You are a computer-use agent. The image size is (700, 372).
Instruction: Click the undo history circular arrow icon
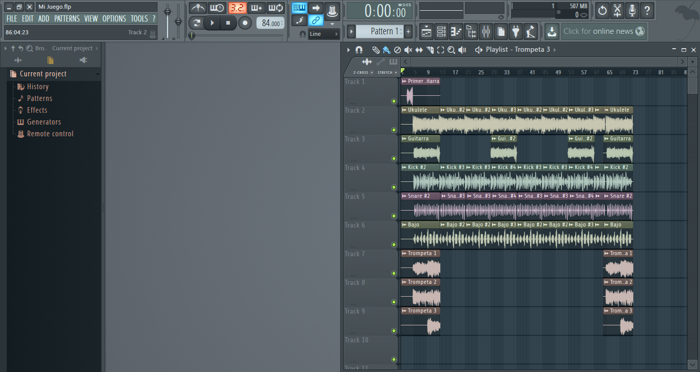602,10
